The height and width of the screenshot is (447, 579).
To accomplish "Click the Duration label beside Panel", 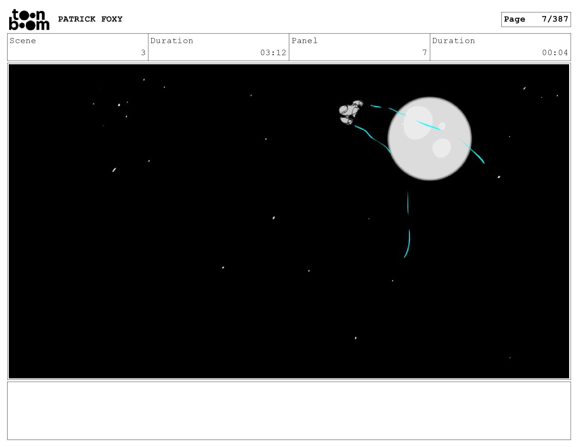I will [454, 41].
